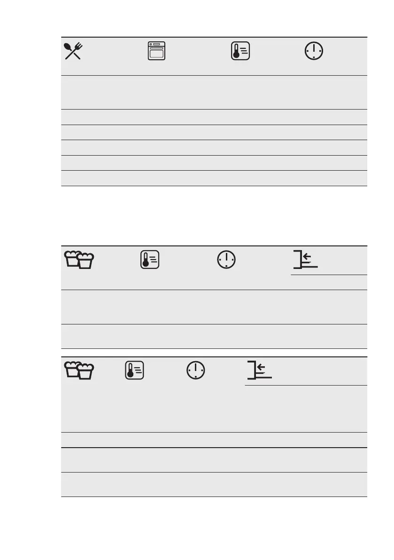Click the tall blank row below second table header

[214, 307]
